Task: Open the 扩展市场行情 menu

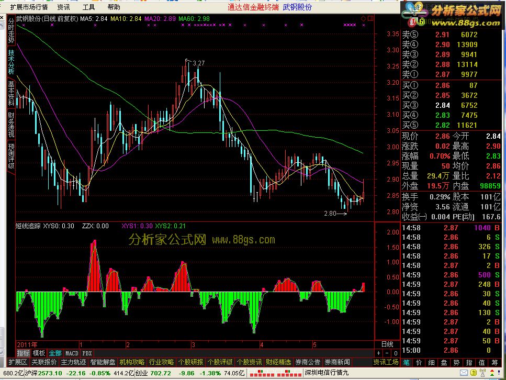Action: [29, 7]
